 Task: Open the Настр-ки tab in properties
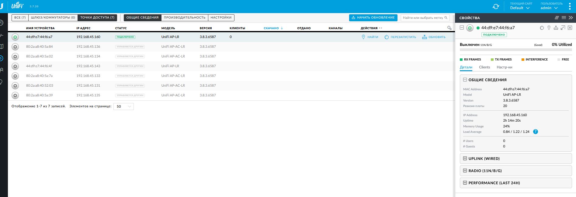pyautogui.click(x=505, y=67)
